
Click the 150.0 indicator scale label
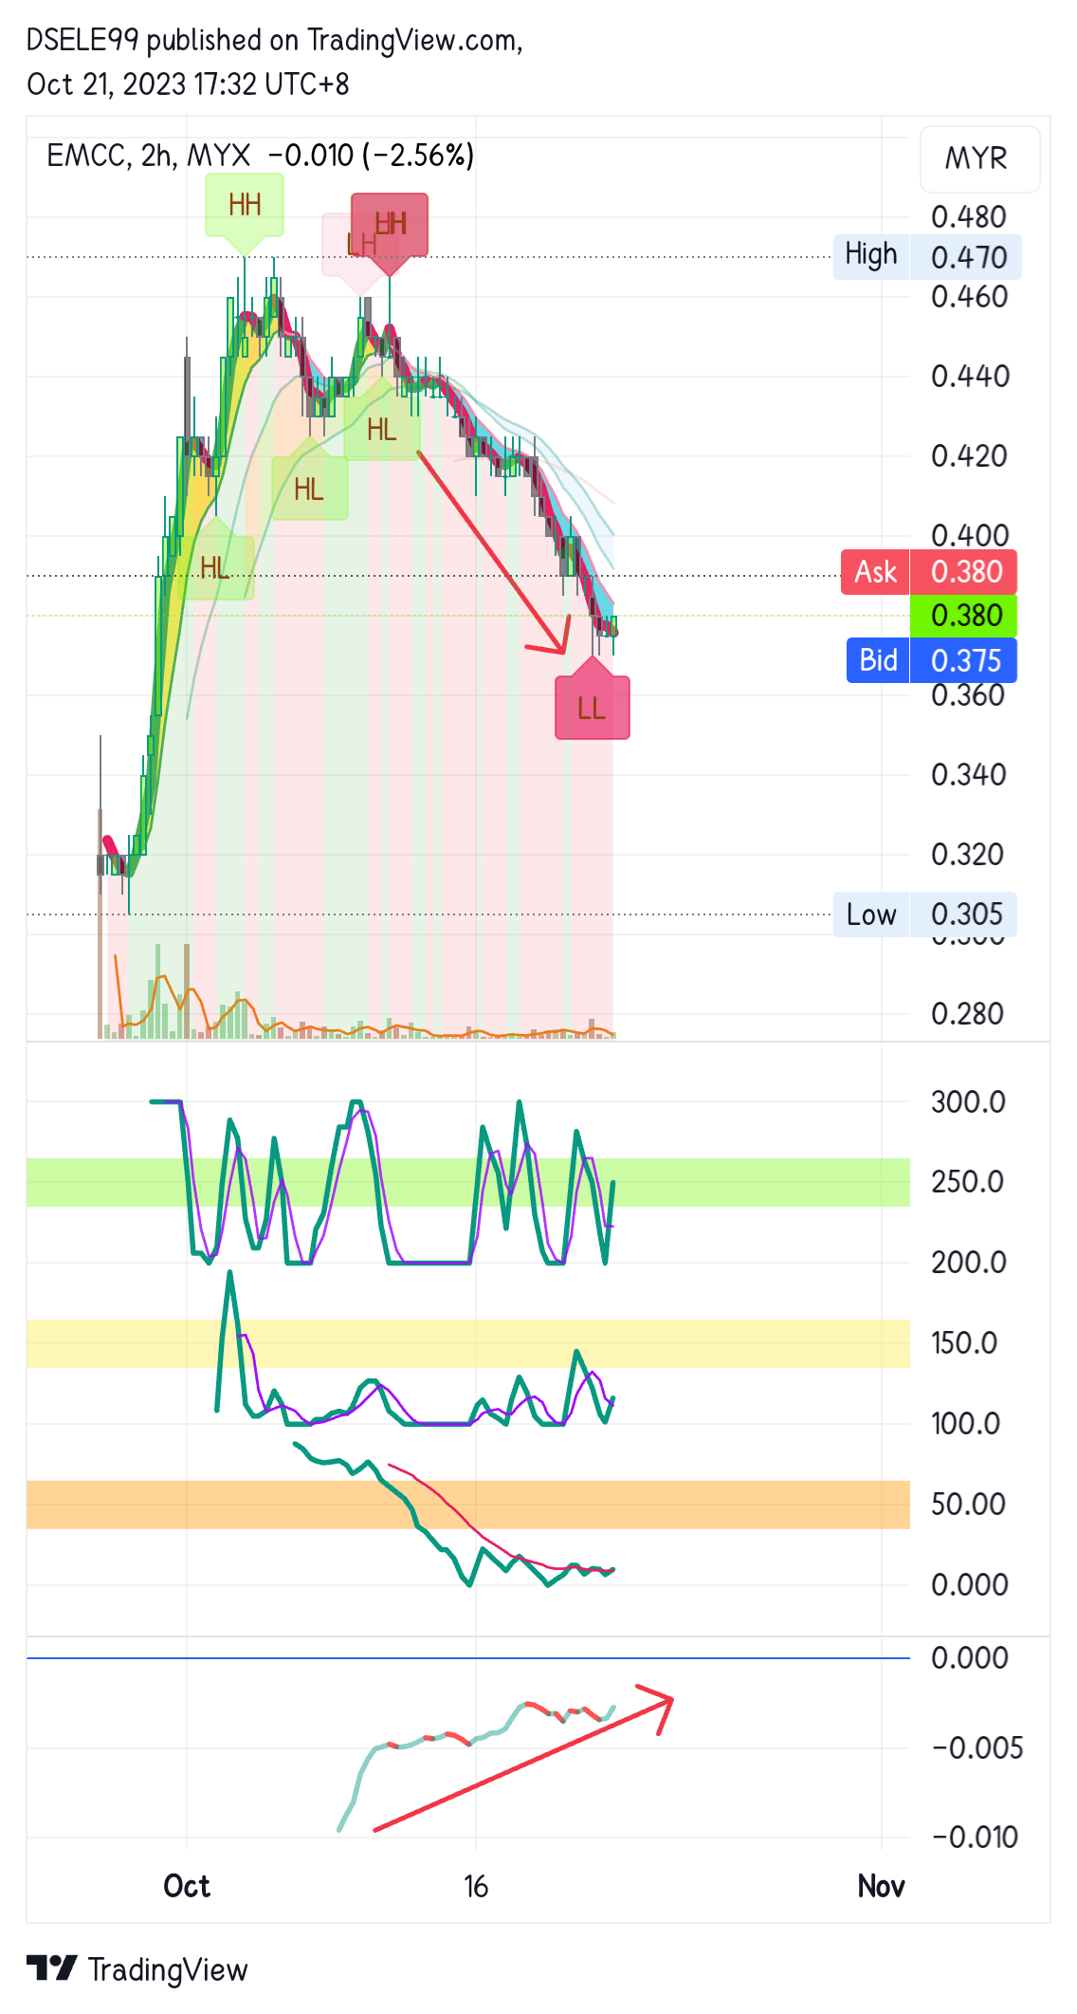pyautogui.click(x=964, y=1343)
